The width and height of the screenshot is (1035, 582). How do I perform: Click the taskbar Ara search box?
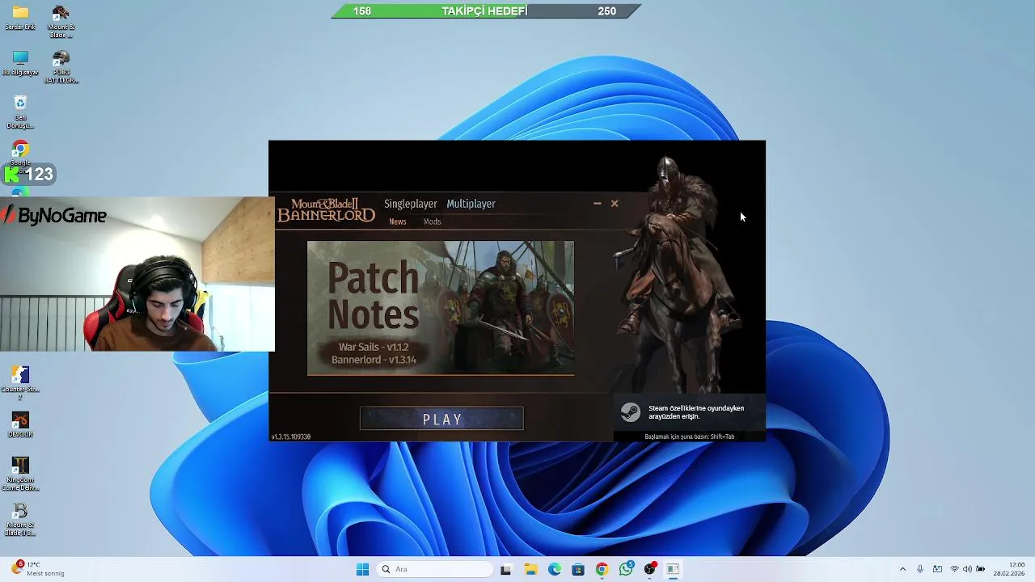tap(435, 569)
